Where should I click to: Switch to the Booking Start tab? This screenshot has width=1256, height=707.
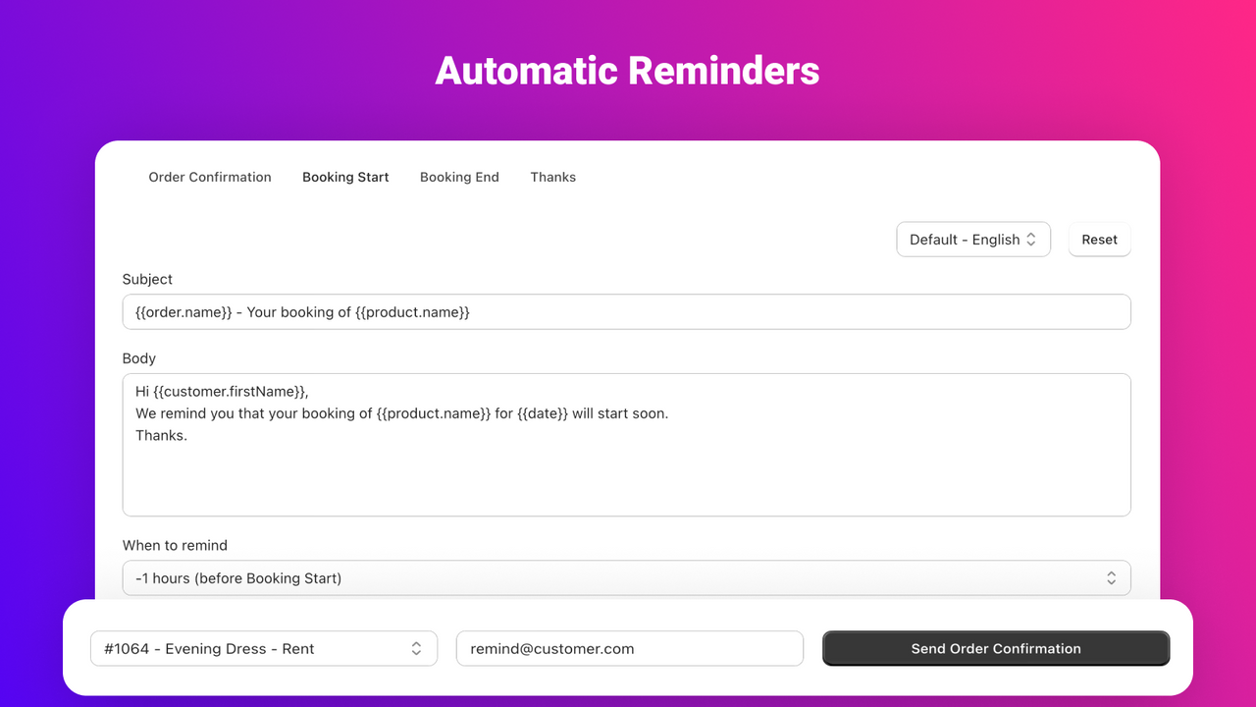coord(345,177)
